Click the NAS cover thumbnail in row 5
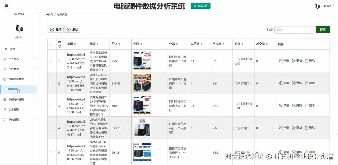The image size is (338, 165). (x=142, y=152)
